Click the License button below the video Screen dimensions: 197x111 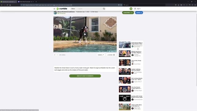click(111, 55)
